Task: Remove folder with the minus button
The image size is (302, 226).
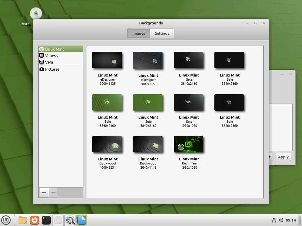Action: pyautogui.click(x=53, y=192)
